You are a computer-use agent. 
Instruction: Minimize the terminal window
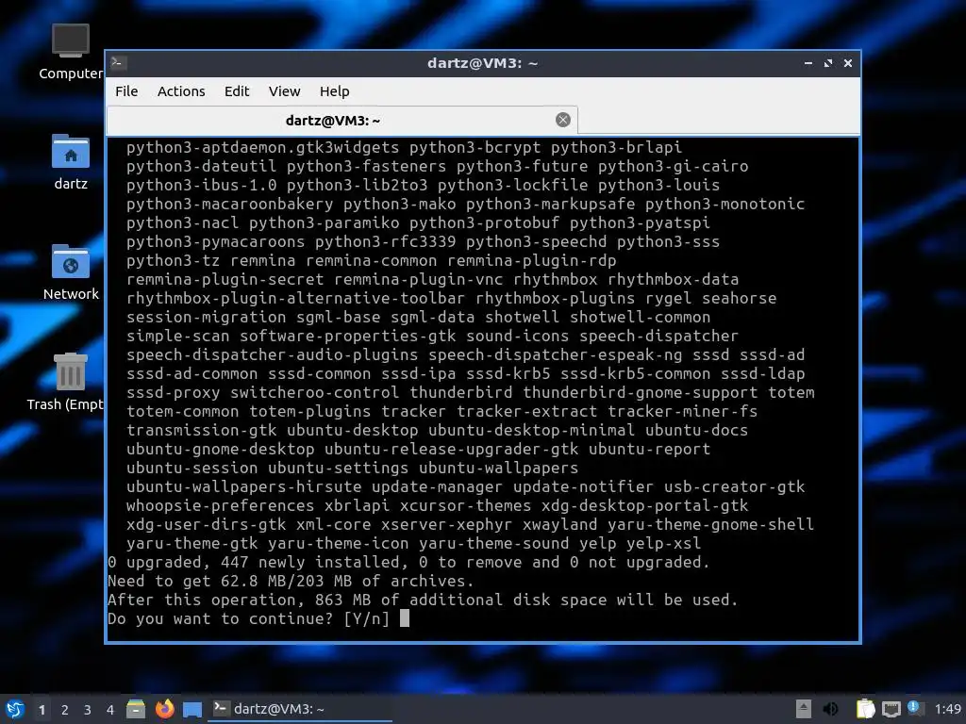808,63
